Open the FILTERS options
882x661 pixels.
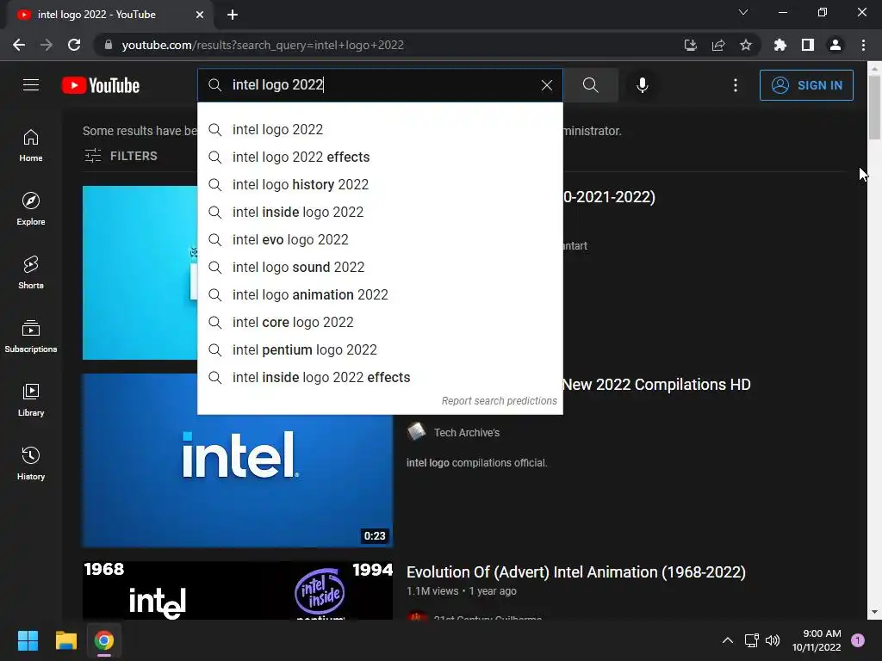pyautogui.click(x=121, y=156)
